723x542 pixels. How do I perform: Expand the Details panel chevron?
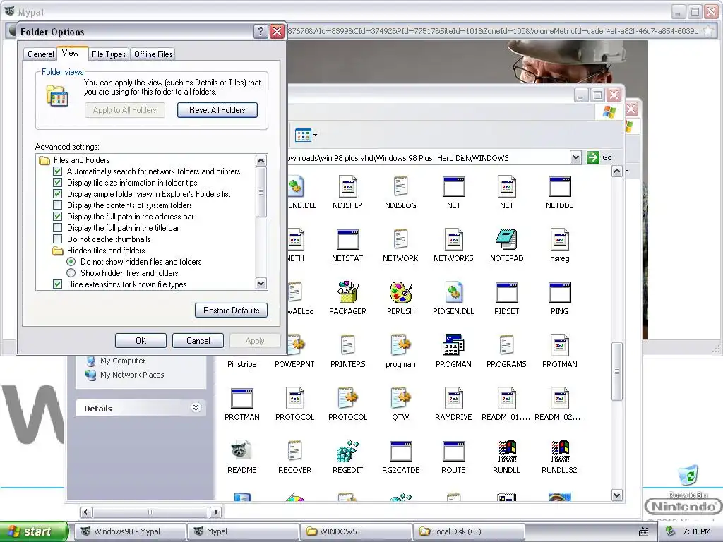point(196,408)
